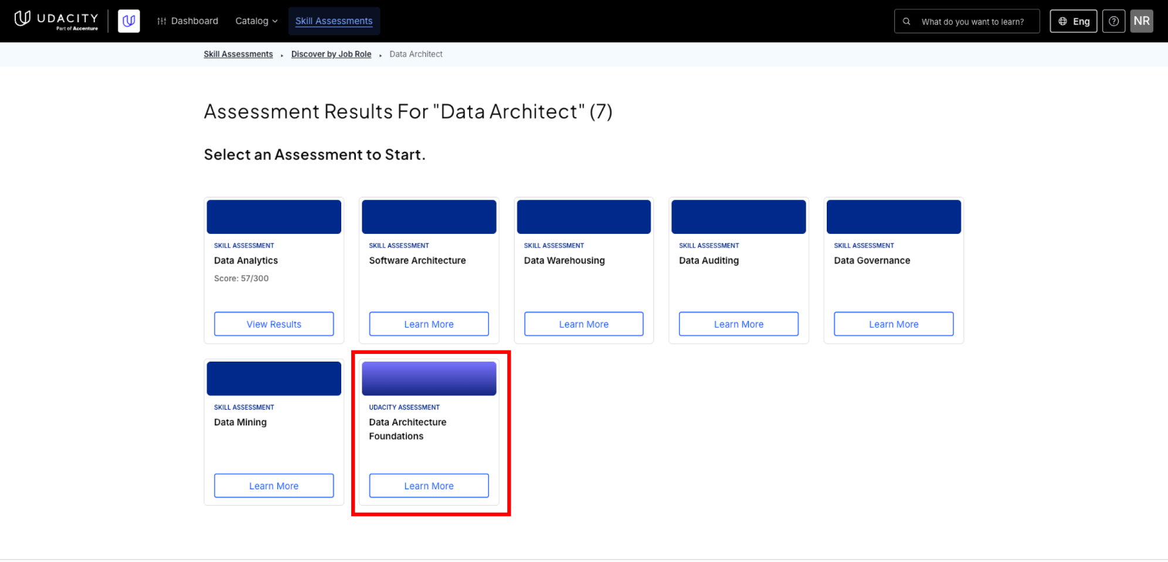
Task: Click the Data Analytics card title
Action: click(246, 261)
